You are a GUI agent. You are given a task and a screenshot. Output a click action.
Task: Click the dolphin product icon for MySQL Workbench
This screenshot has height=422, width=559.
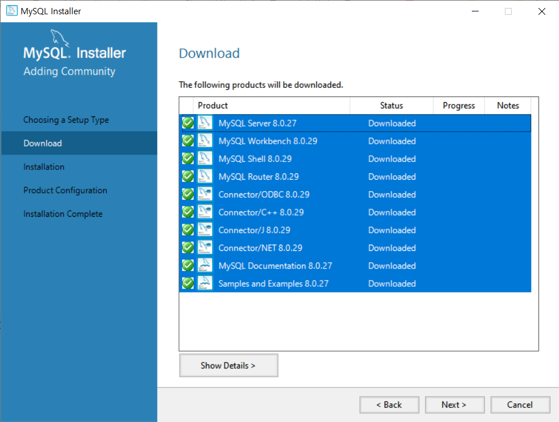point(205,140)
